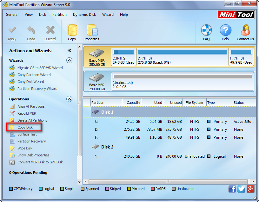Click the horizontal scrollbar thumb of partition list
This screenshot has width=259, height=202.
[168, 181]
